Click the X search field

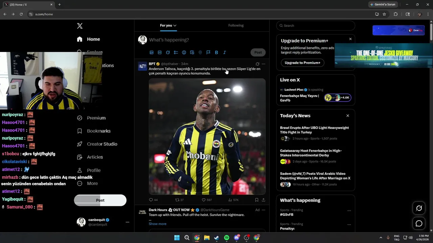(316, 26)
